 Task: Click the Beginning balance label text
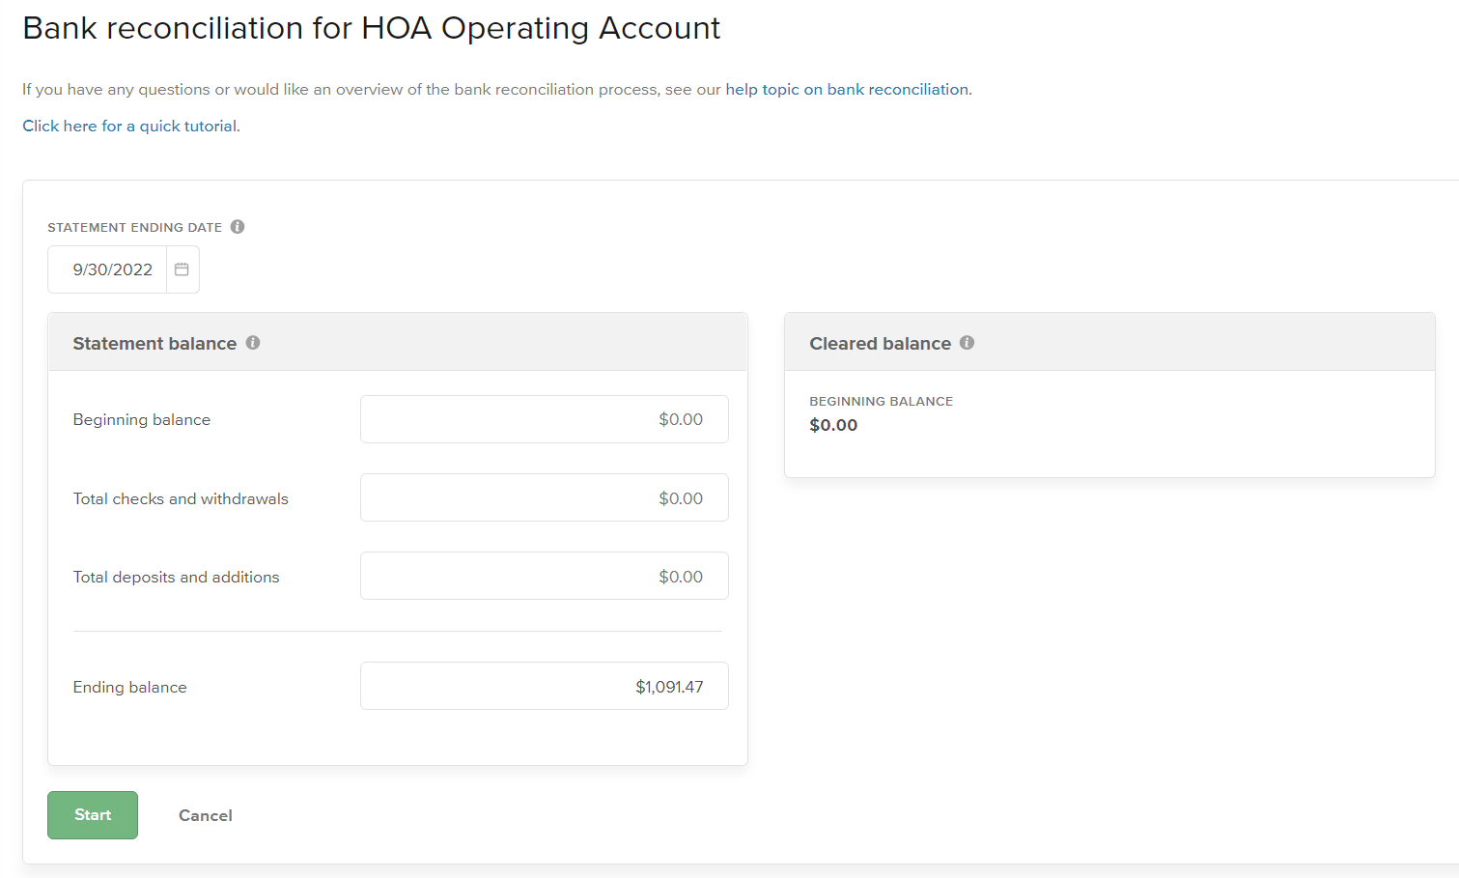point(142,419)
